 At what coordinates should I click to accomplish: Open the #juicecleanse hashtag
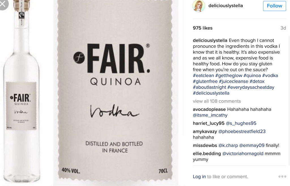(x=234, y=81)
